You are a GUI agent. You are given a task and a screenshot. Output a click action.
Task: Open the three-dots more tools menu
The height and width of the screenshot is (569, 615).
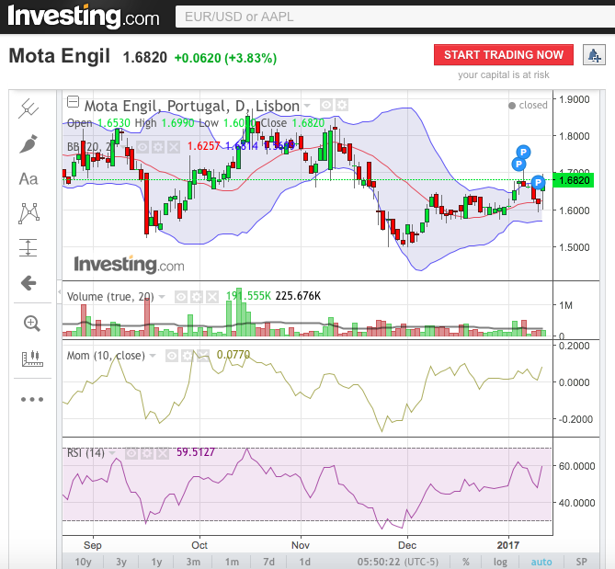[x=32, y=400]
